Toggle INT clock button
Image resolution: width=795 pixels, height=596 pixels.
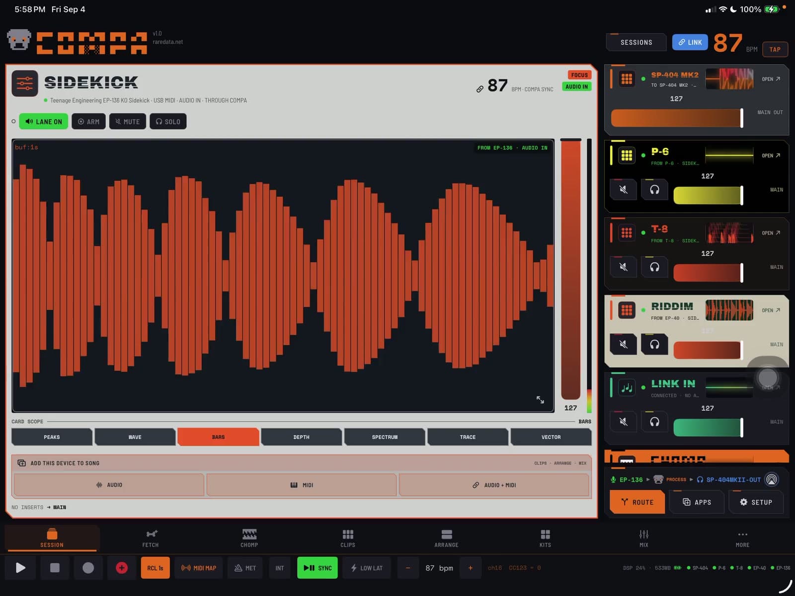click(x=280, y=568)
